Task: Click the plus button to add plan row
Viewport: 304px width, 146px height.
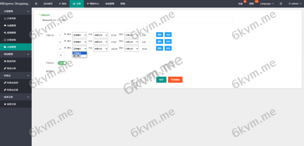Action: tap(61, 55)
